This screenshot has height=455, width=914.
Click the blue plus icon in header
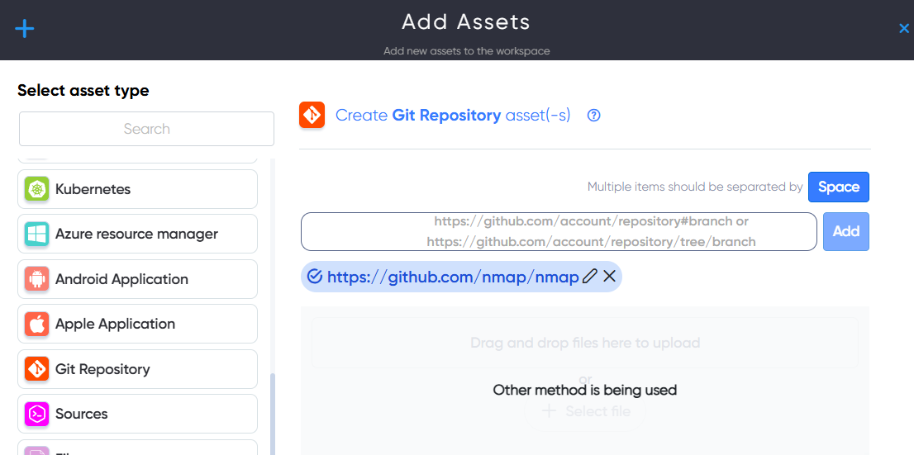[x=25, y=29]
